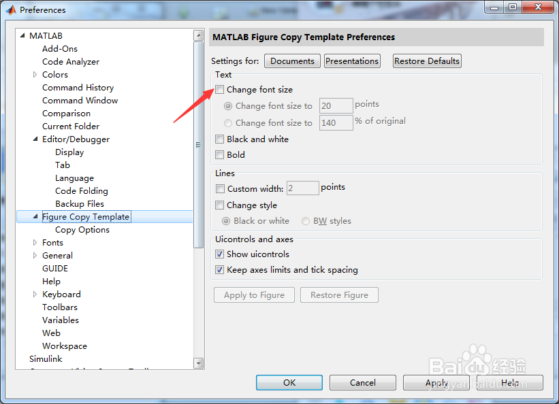Click the font size points input field

[336, 106]
